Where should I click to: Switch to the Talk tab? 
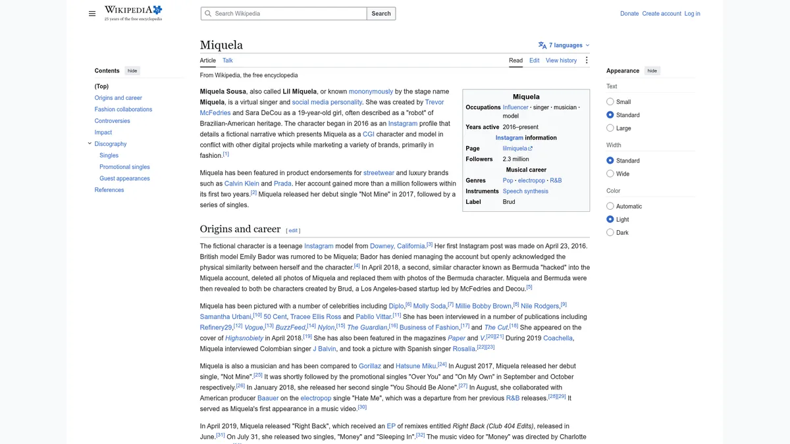point(228,61)
